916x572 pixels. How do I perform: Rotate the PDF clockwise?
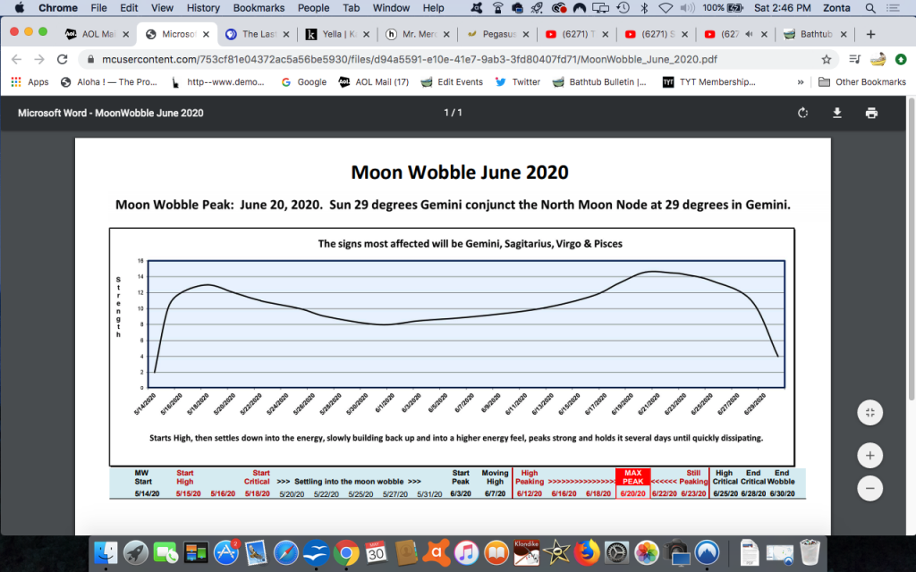click(x=802, y=113)
